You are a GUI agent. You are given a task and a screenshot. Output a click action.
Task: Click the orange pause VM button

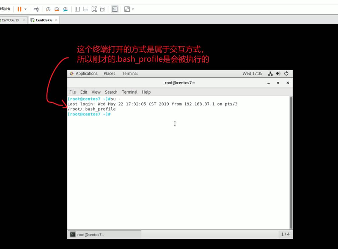click(x=19, y=9)
